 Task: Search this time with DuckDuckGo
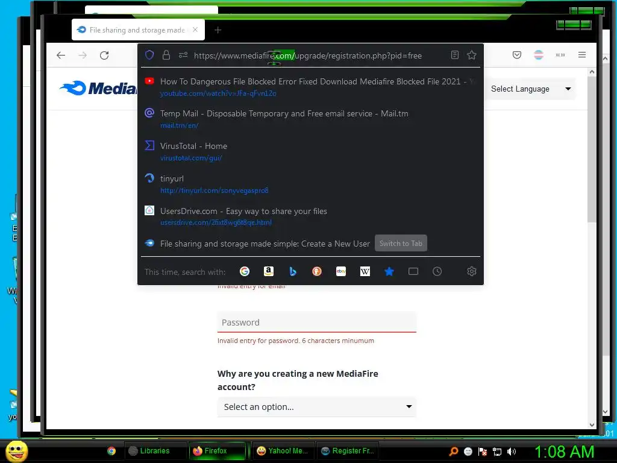coord(317,271)
